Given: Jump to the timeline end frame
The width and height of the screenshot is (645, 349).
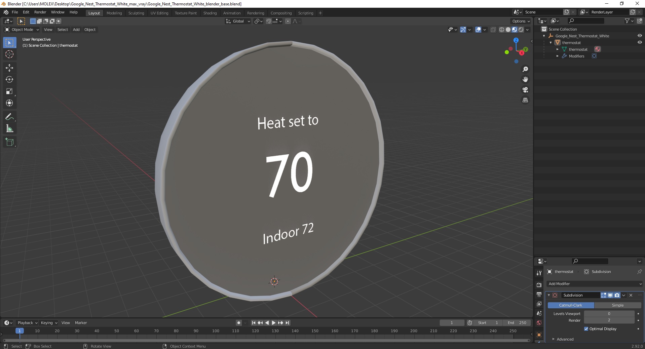Looking at the screenshot, I should [287, 323].
